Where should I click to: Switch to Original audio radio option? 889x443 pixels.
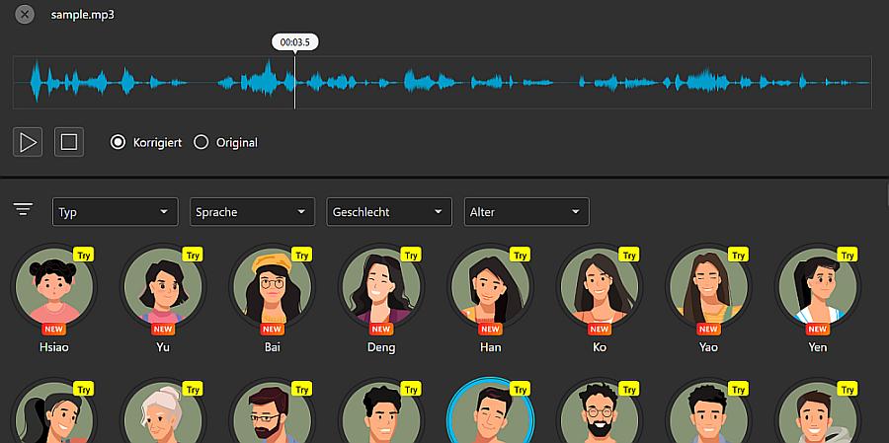click(202, 142)
